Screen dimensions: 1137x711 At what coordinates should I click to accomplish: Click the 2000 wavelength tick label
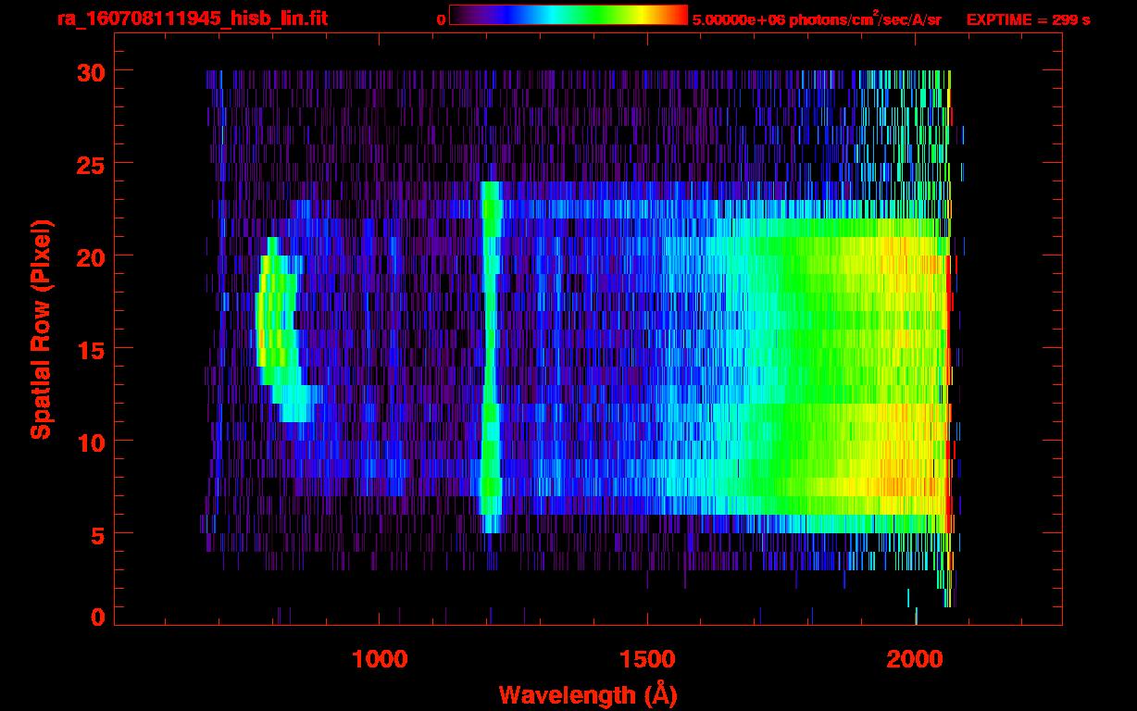[915, 658]
